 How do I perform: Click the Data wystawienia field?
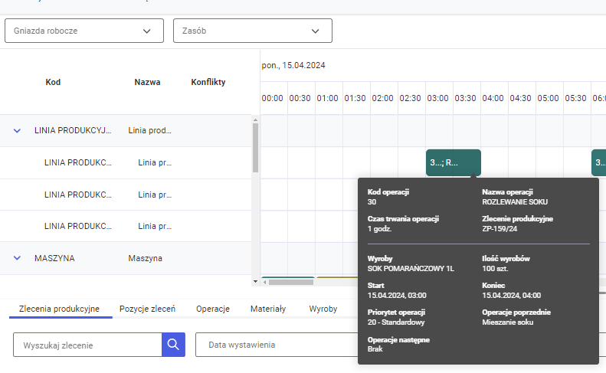276,345
